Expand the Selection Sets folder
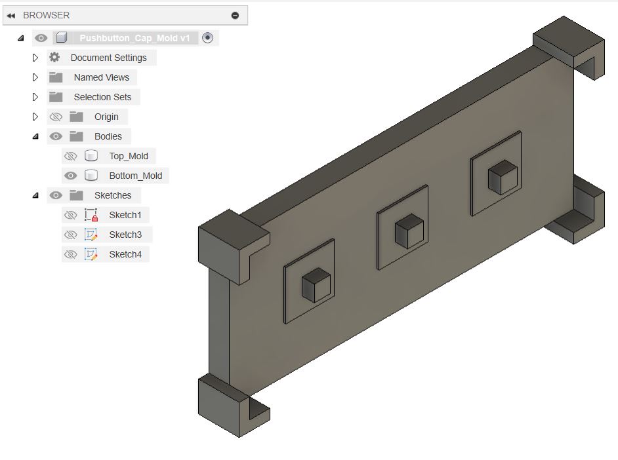The image size is (618, 460). pyautogui.click(x=35, y=97)
